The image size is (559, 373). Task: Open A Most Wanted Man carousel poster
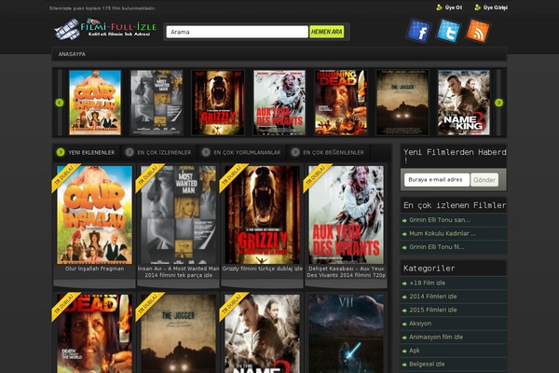click(x=157, y=103)
